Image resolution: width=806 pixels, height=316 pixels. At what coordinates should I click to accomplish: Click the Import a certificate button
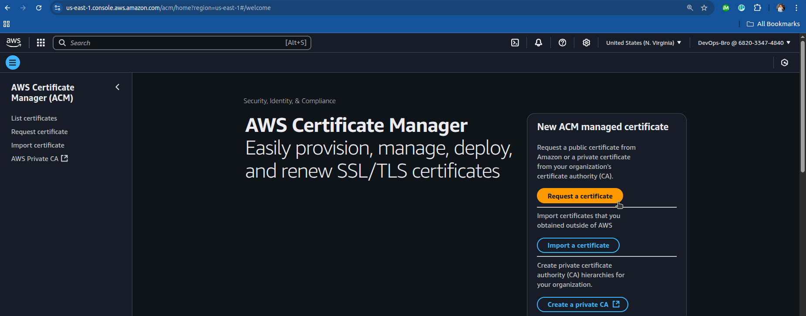(x=578, y=245)
